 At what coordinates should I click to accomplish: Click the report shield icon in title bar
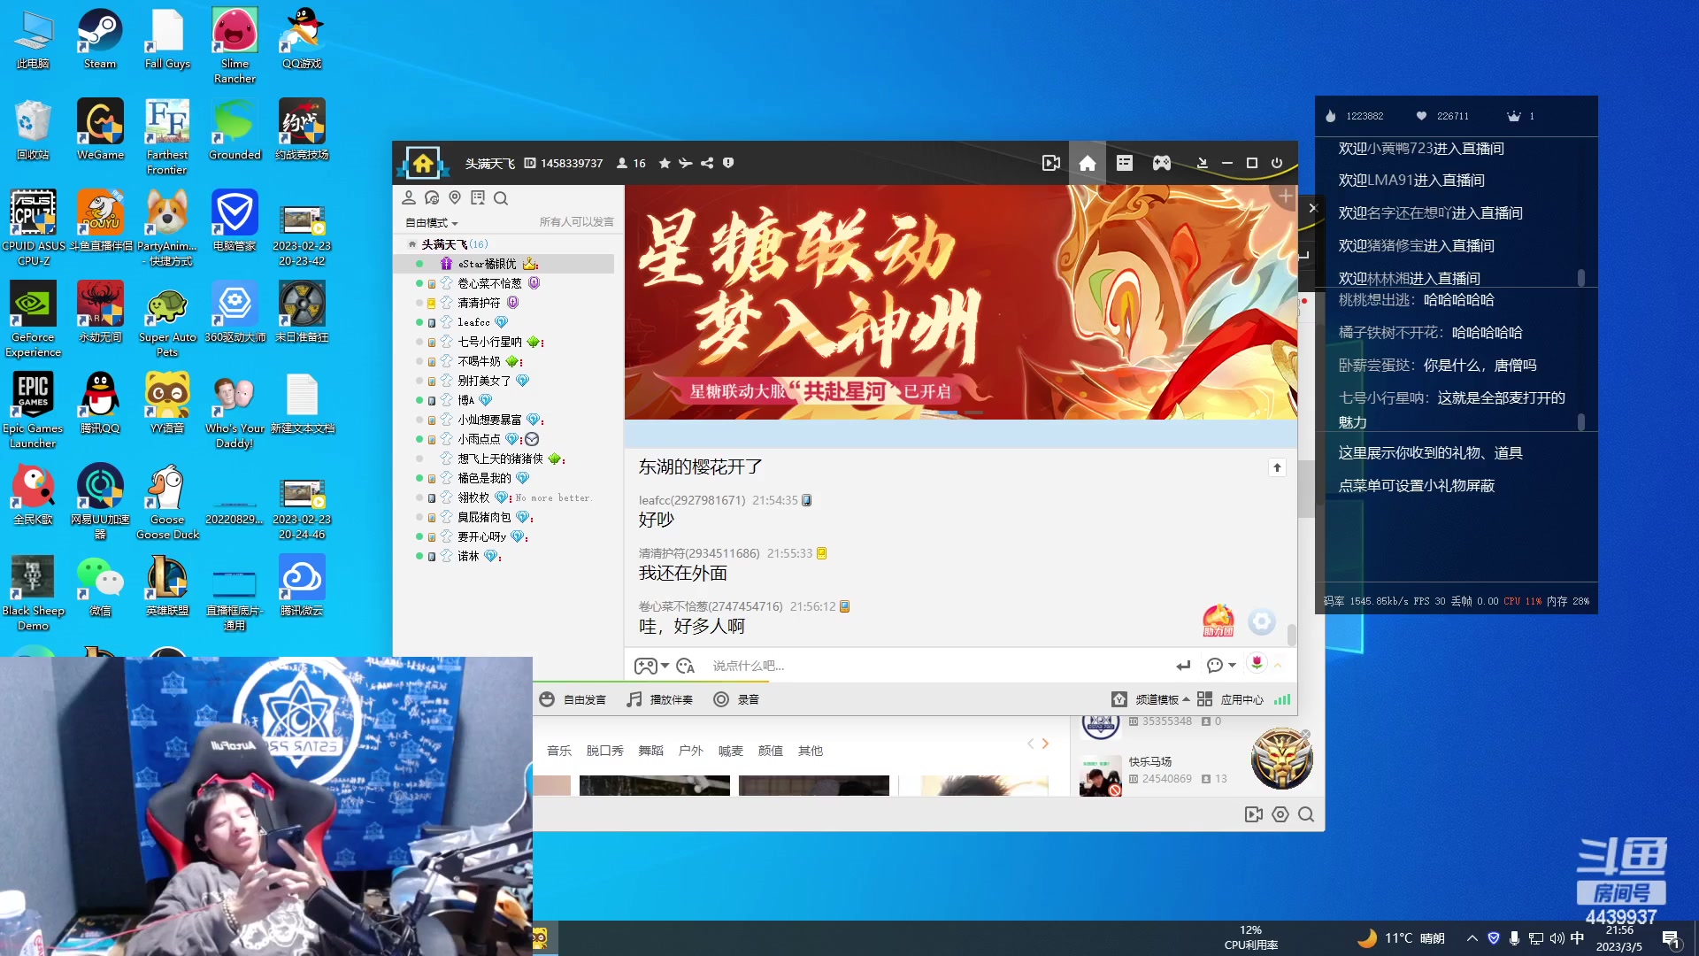(x=728, y=163)
